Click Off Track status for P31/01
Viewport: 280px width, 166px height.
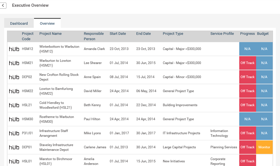247,133
